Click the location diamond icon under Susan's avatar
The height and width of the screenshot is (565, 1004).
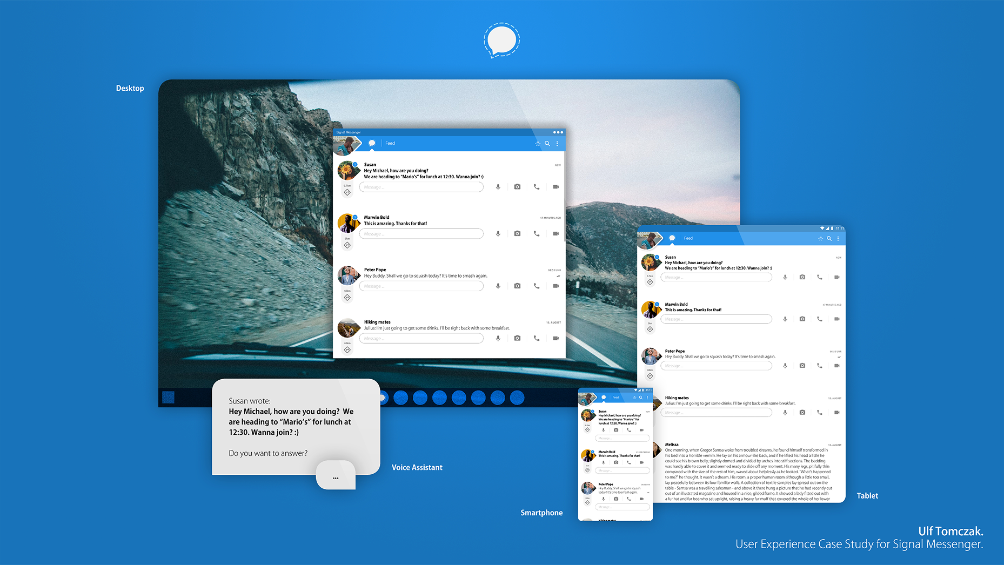(x=347, y=192)
